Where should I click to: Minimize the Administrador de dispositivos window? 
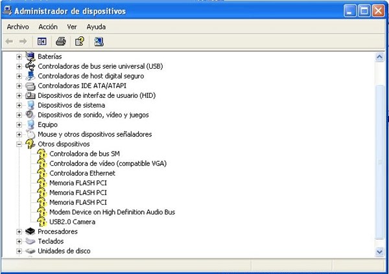click(x=350, y=11)
